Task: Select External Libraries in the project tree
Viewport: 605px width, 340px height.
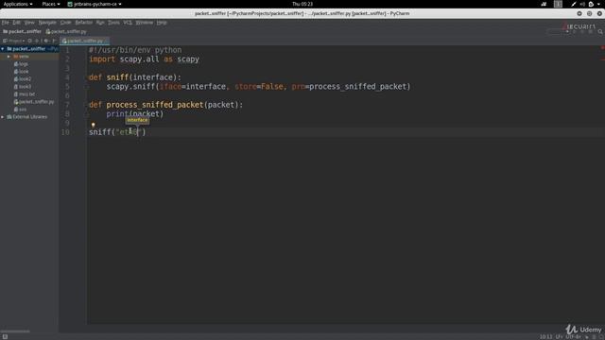Action: [26, 116]
